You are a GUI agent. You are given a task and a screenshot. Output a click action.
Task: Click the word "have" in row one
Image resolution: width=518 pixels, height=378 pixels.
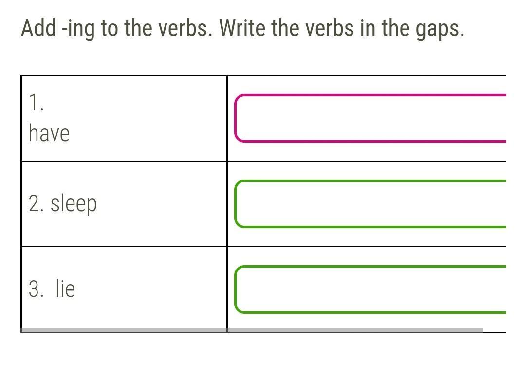[49, 133]
